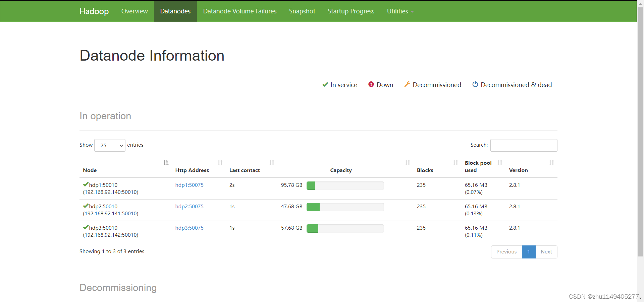The height and width of the screenshot is (302, 644).
Task: Open the Overview tab
Action: click(134, 11)
